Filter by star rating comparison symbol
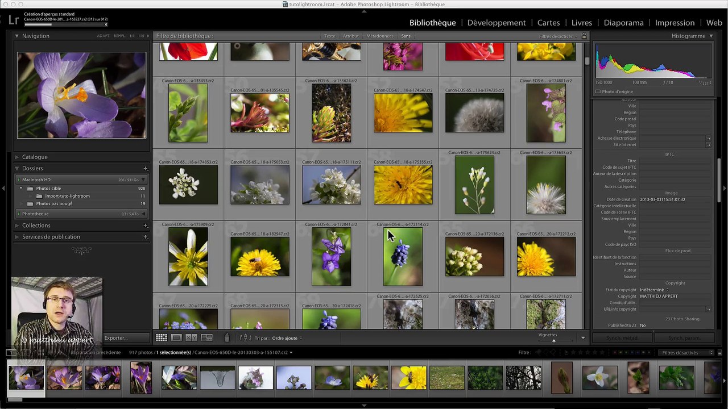The height and width of the screenshot is (409, 728). pos(566,353)
